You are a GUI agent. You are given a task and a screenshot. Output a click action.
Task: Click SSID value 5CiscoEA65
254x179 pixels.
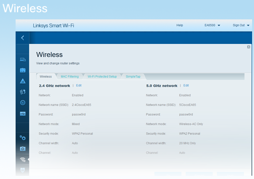coord(188,105)
